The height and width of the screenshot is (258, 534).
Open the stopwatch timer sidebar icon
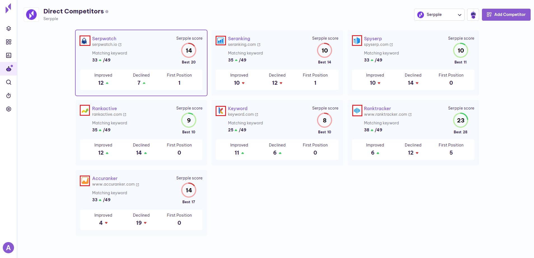pos(9,96)
